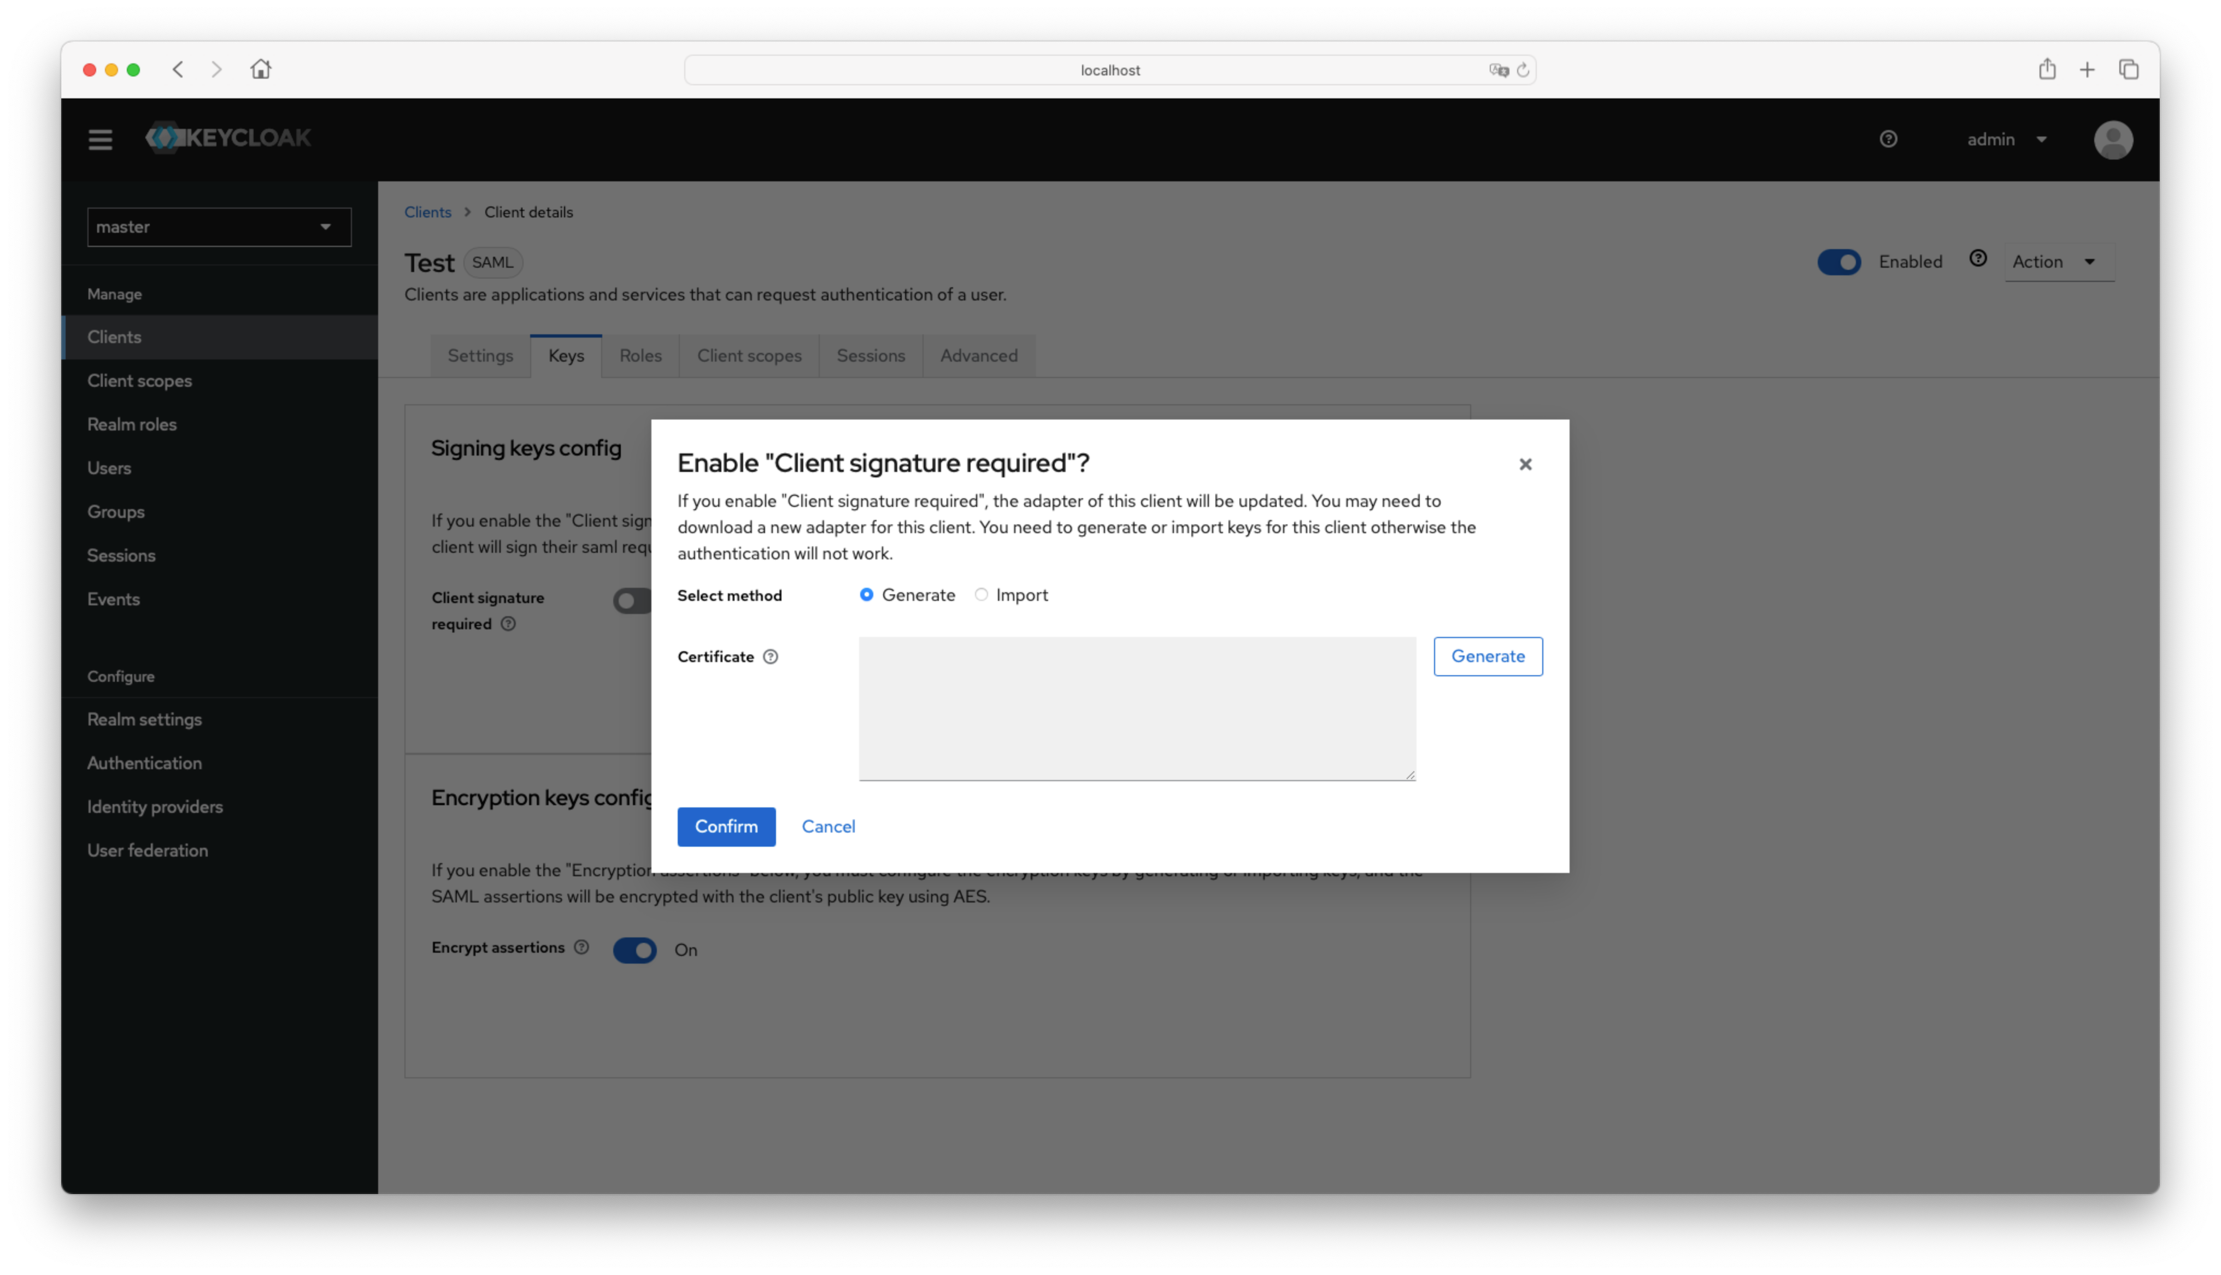
Task: Click Cancel in the dialog
Action: [x=827, y=827]
